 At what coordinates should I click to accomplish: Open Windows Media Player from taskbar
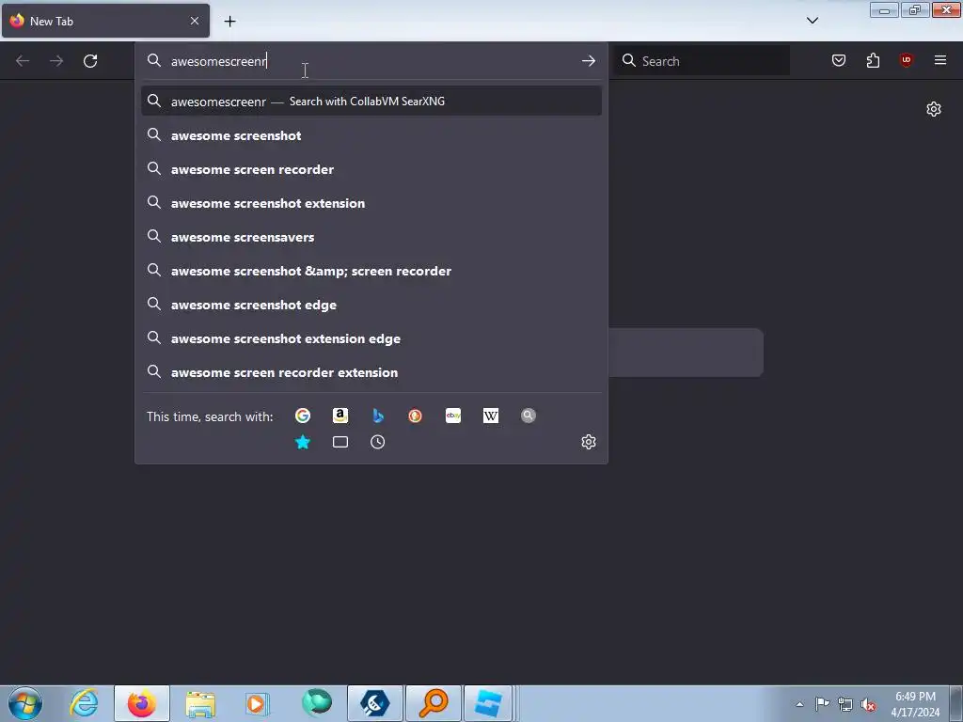[258, 703]
